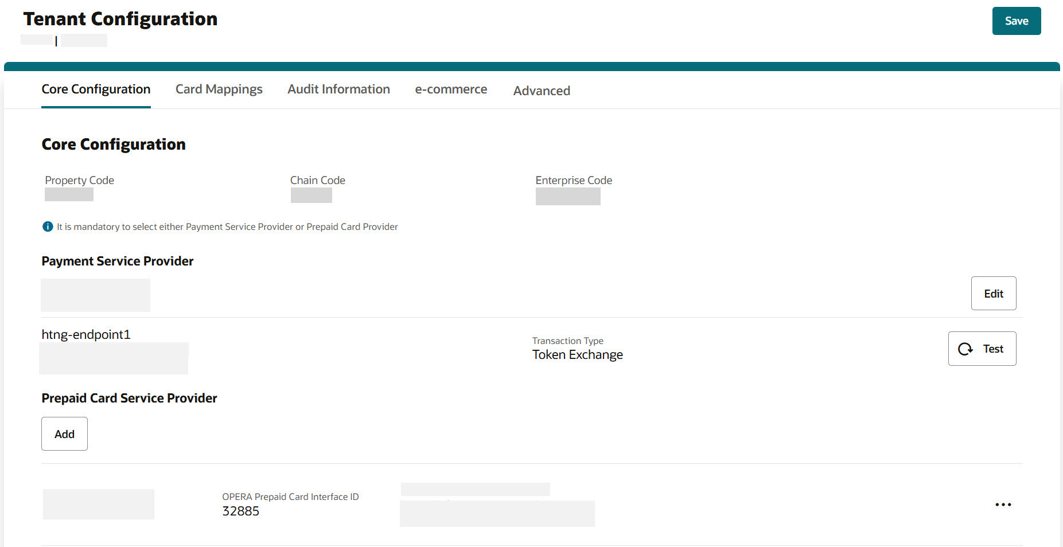Switch to the Card Mappings tab
This screenshot has height=547, width=1063.
coord(219,89)
